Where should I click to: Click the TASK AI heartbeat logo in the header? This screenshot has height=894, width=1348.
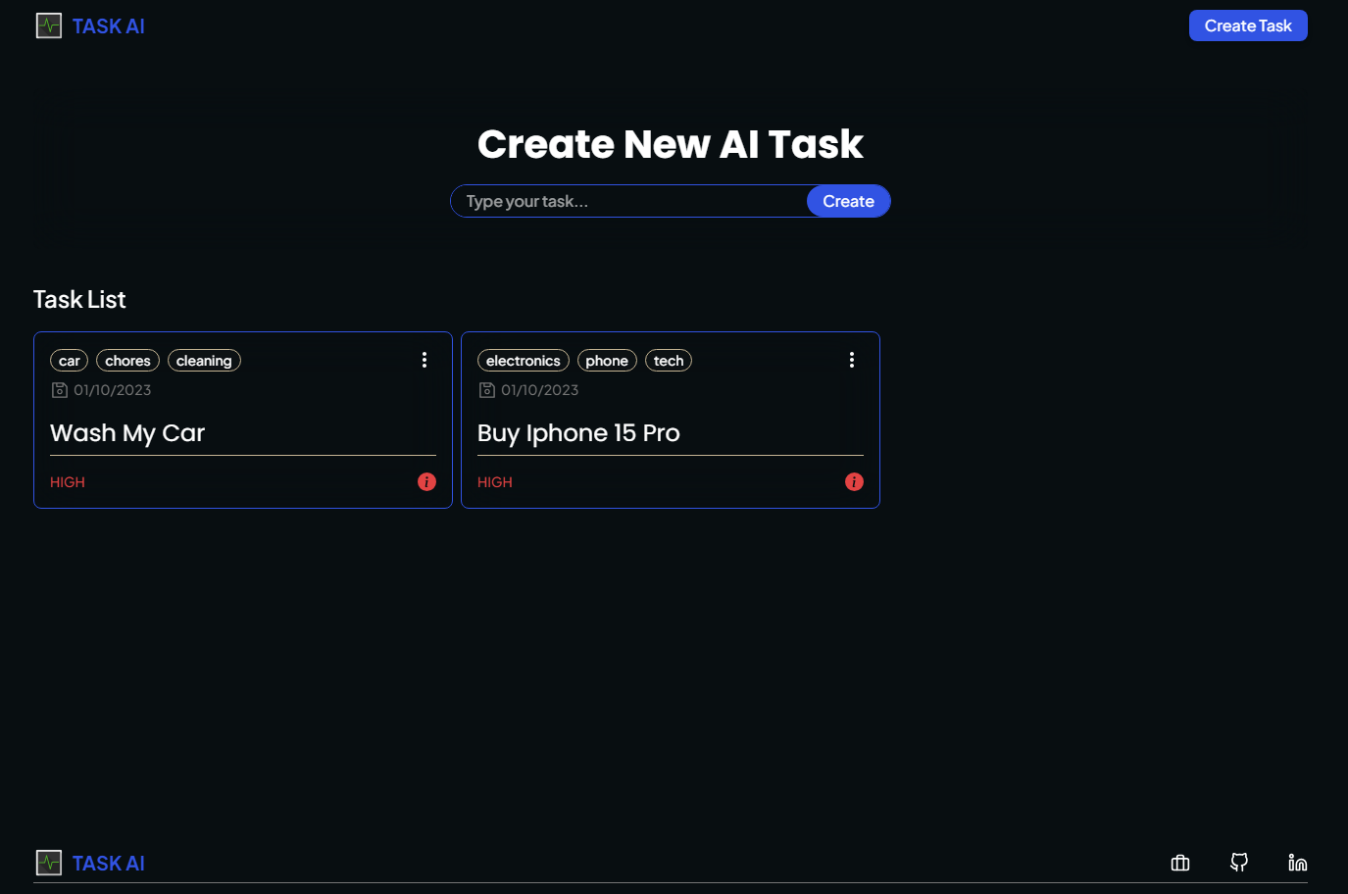tap(48, 25)
